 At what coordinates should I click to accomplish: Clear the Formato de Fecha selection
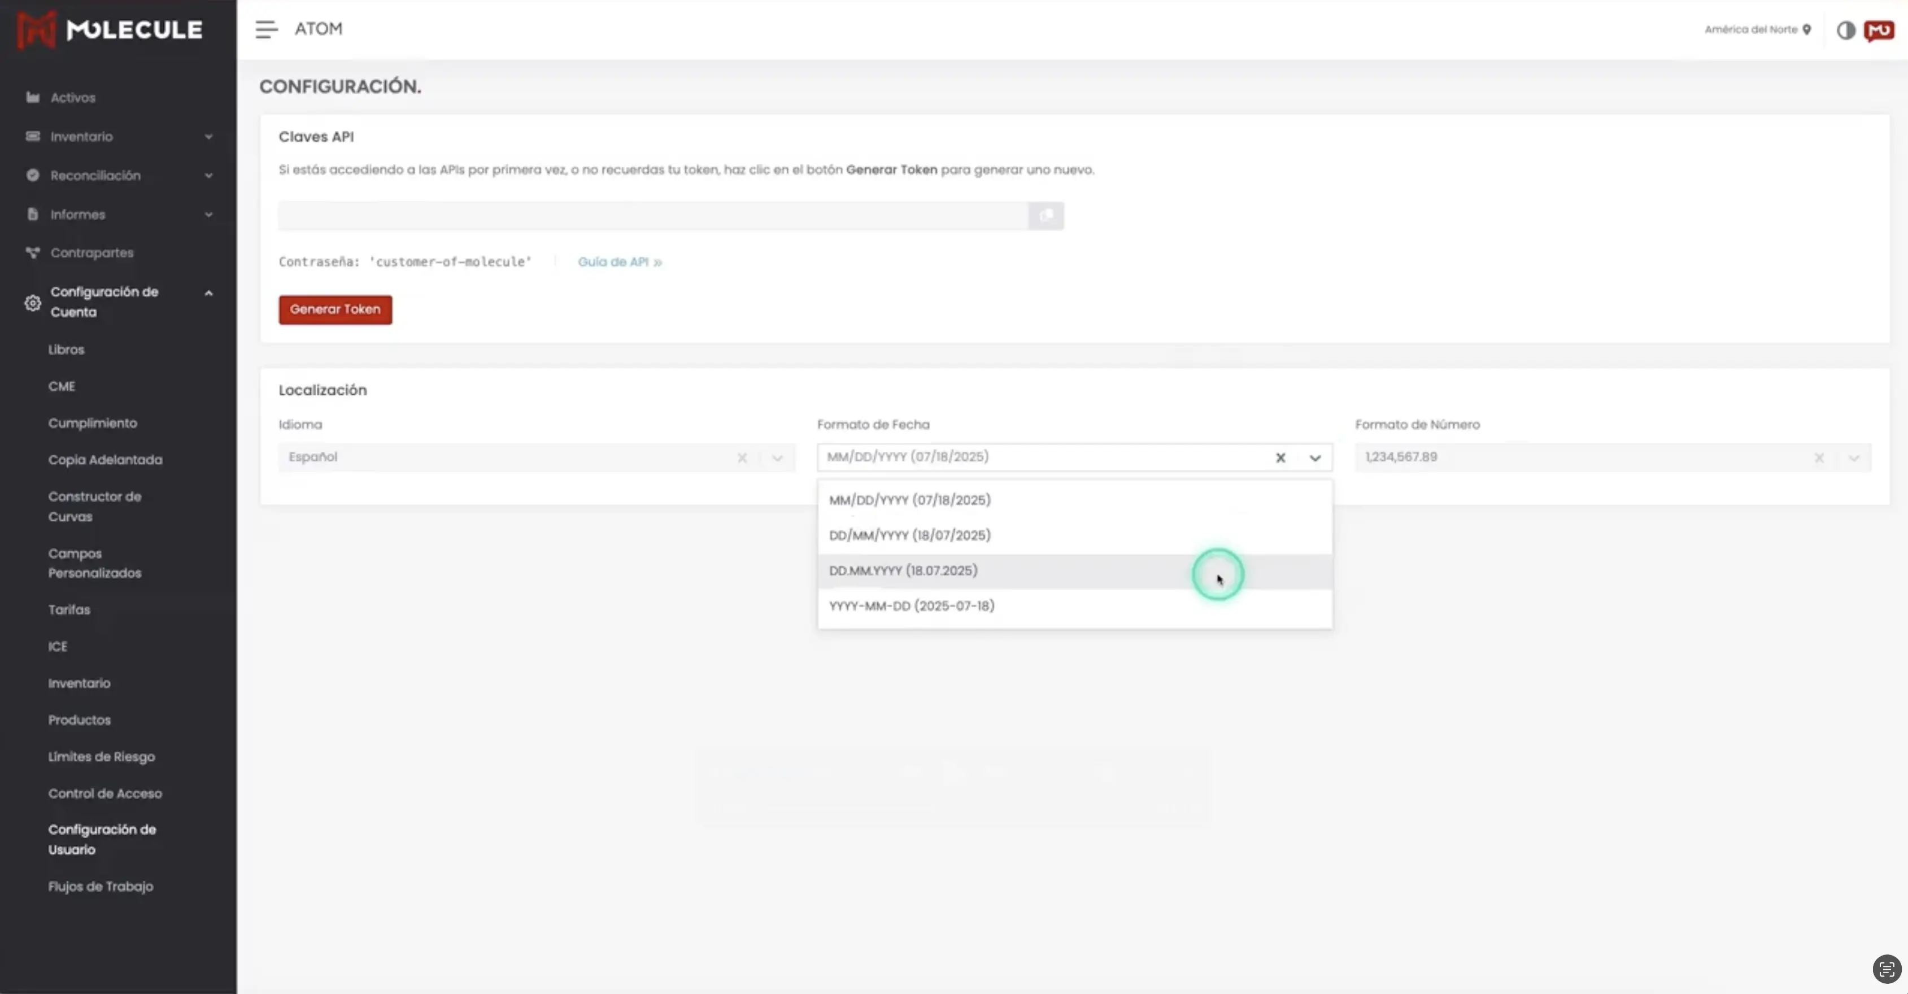[x=1280, y=457]
